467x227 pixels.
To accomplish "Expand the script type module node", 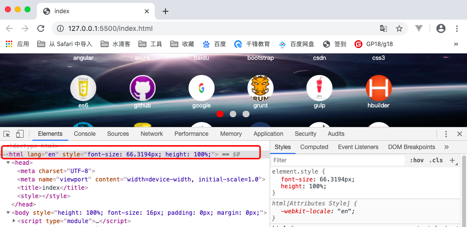I will pyautogui.click(x=14, y=221).
